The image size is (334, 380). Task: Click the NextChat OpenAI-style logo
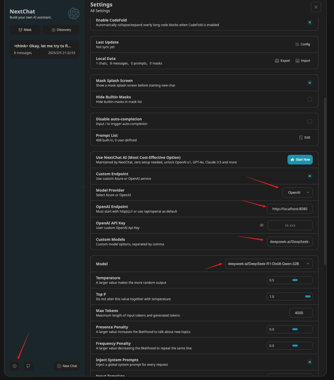pyautogui.click(x=74, y=14)
